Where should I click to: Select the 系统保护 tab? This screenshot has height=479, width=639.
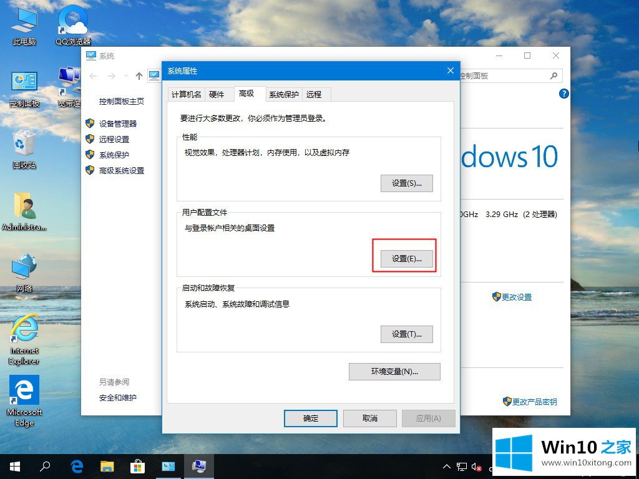click(284, 94)
